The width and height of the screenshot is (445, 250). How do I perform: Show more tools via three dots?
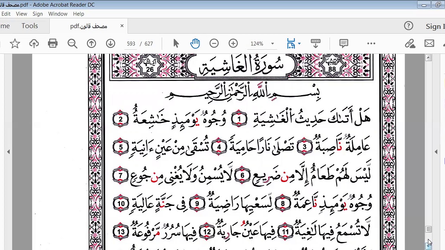(371, 43)
